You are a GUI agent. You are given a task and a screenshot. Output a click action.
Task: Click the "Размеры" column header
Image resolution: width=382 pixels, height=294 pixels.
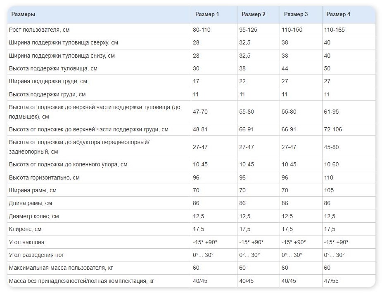[23, 14]
